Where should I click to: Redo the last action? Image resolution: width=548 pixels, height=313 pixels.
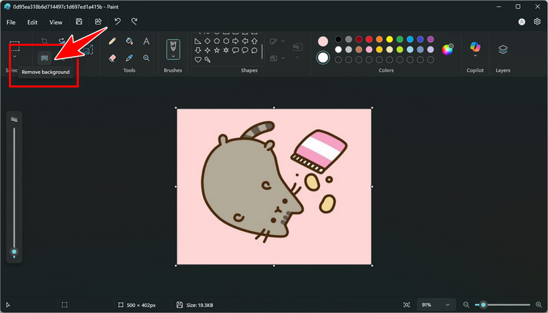tap(134, 22)
